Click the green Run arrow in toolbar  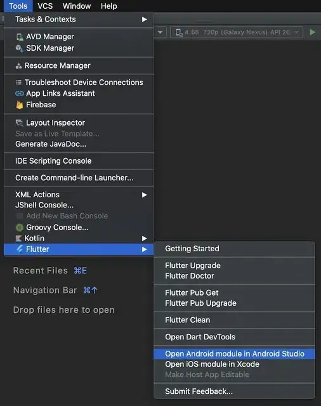tap(313, 32)
